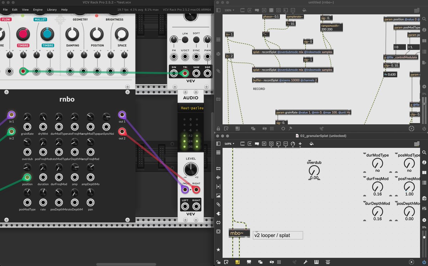The height and width of the screenshot is (266, 428).
Task: Click paperclip snippets icon in untitled rnbo~ sidebar
Action: click(218, 71)
